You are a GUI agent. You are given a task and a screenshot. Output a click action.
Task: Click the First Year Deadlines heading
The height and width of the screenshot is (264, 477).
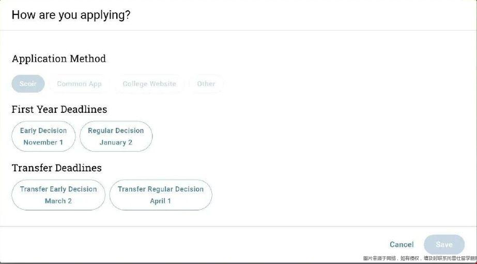59,109
